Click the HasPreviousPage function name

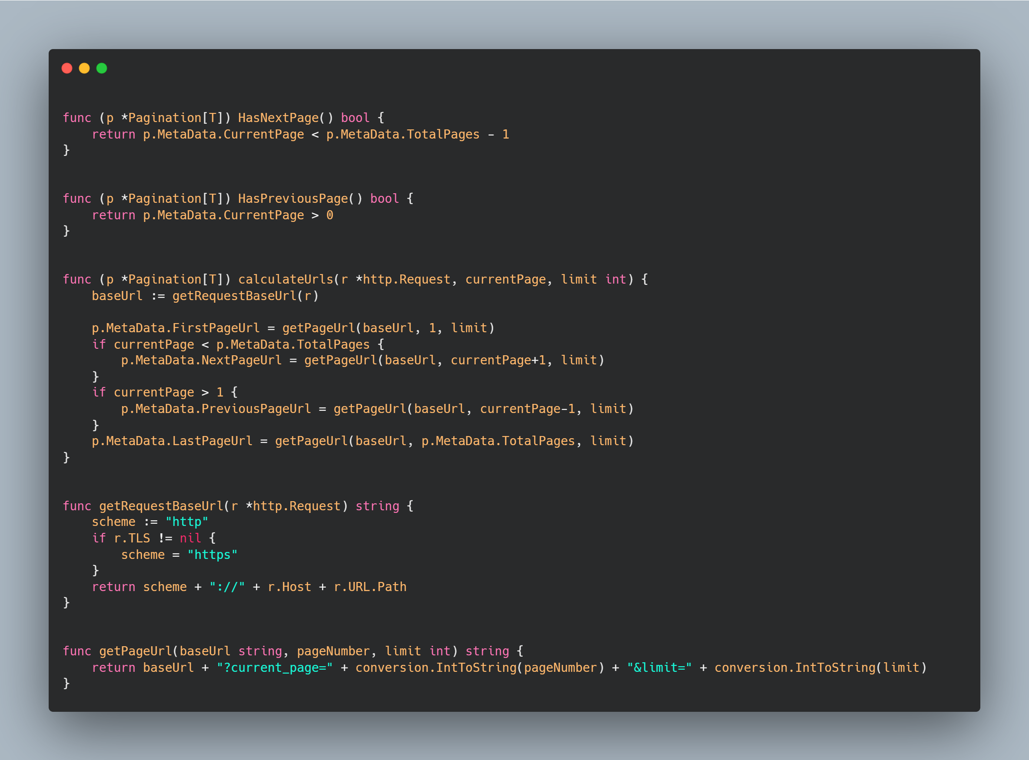pos(293,199)
